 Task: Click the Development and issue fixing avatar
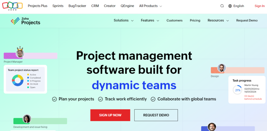(x=27, y=119)
